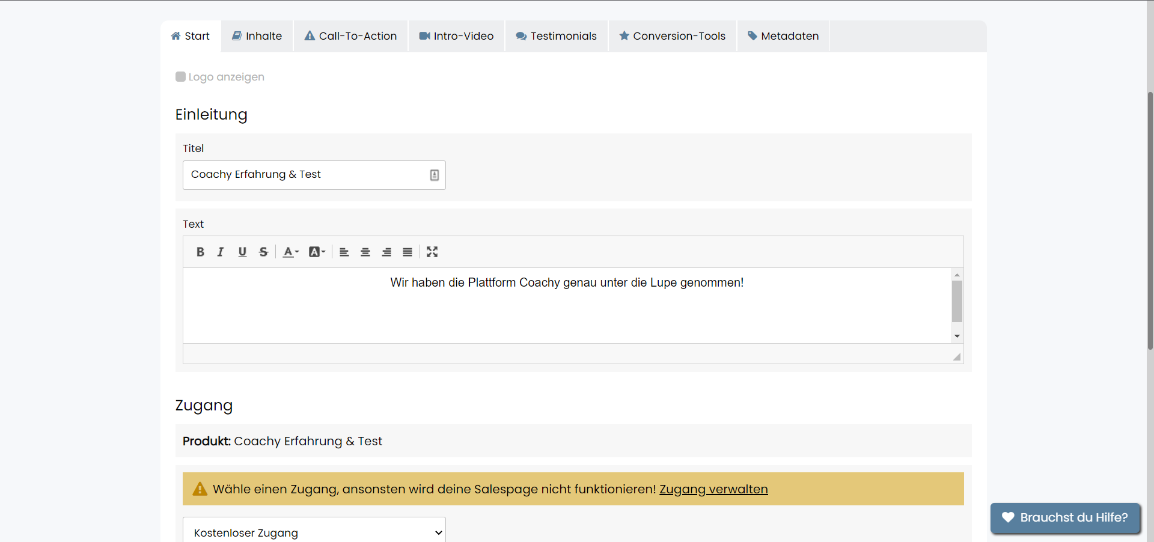Viewport: 1154px width, 542px height.
Task: Click the page vertical scrollbar
Action: (x=1150, y=221)
